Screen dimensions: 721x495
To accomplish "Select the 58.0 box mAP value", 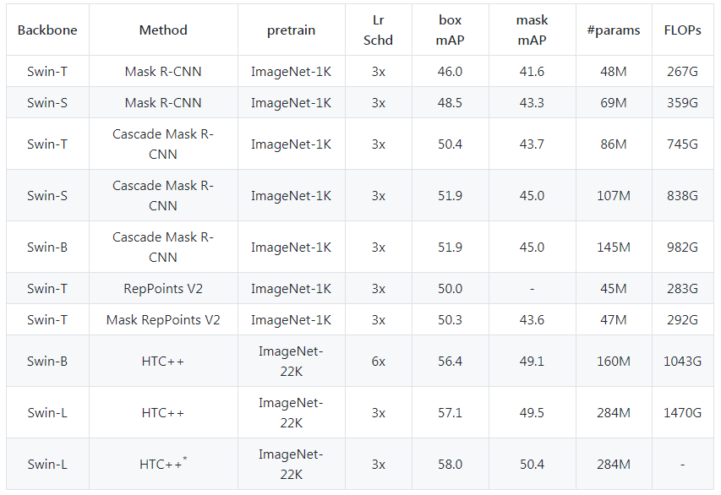I will coord(451,464).
